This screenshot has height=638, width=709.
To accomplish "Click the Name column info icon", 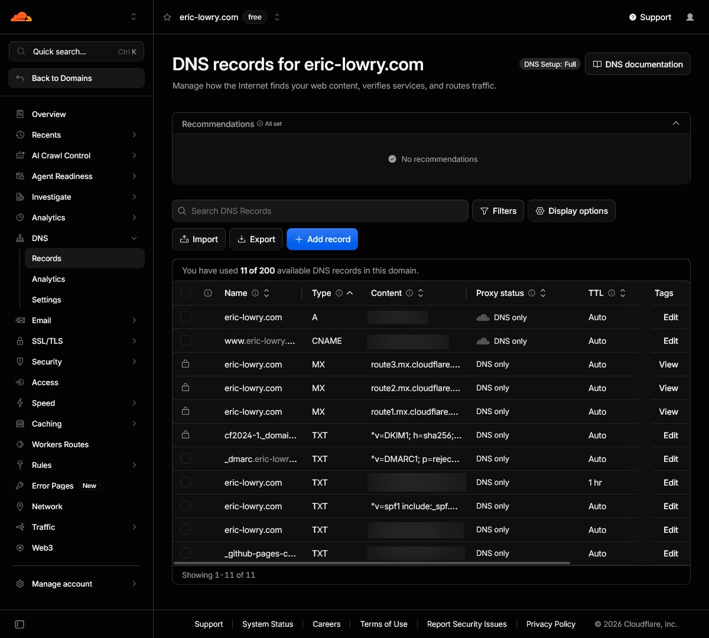I will tap(255, 293).
